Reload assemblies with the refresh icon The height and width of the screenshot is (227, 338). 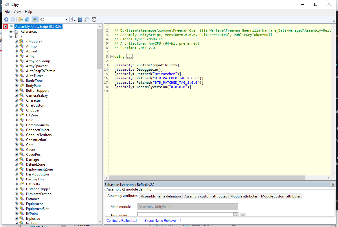(27, 19)
